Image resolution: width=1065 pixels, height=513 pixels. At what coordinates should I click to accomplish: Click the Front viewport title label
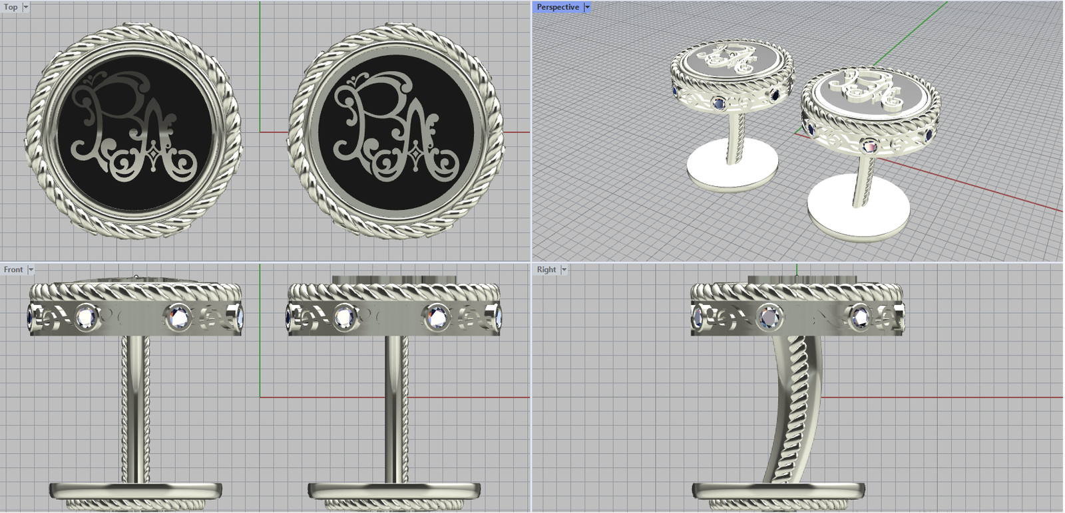[13, 270]
